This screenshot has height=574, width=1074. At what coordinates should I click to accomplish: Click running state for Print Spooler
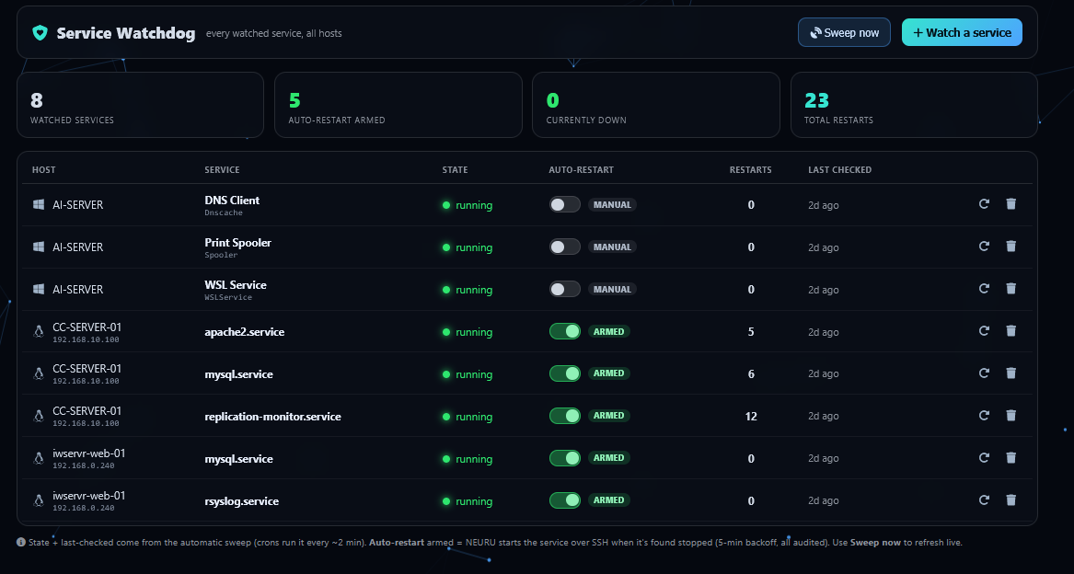coord(468,247)
